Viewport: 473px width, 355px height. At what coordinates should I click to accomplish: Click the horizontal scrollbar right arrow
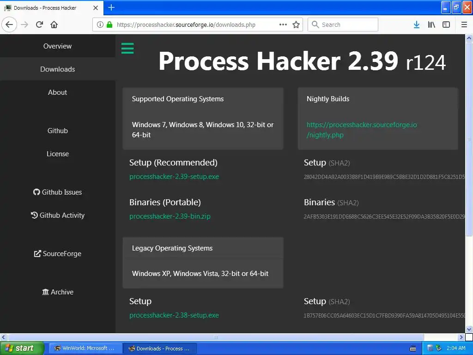point(461,337)
